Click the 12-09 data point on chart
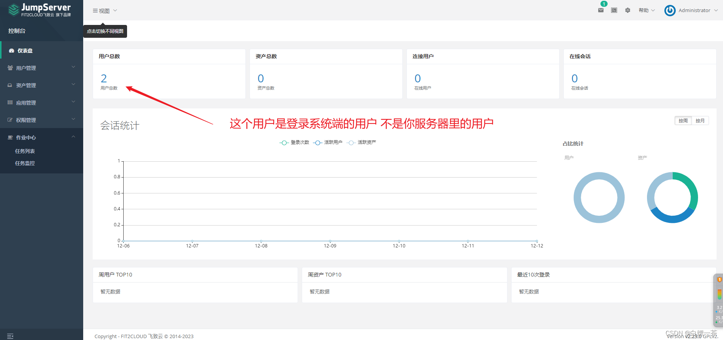Viewport: 723px width, 340px height. point(330,241)
